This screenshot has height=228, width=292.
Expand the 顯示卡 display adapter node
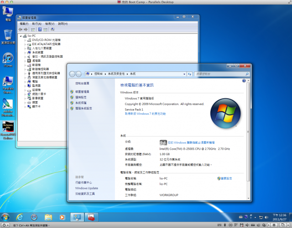(25, 106)
